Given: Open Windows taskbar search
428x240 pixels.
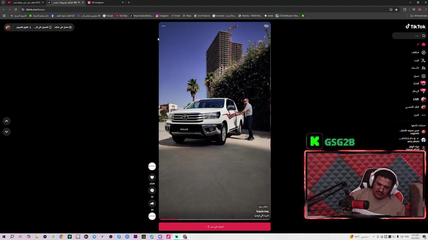Looking at the screenshot, I should (x=12, y=237).
